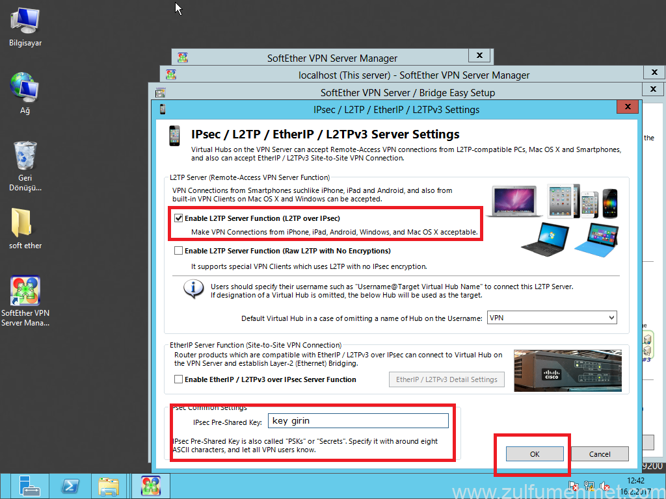Image resolution: width=666 pixels, height=499 pixels.
Task: Launch PowerShell from the taskbar
Action: [70, 486]
